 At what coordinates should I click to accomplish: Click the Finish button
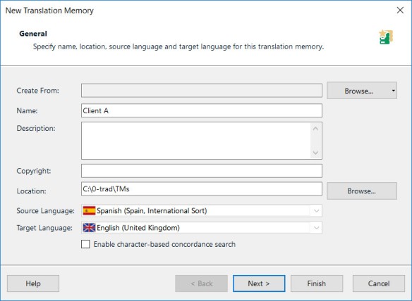pos(317,283)
